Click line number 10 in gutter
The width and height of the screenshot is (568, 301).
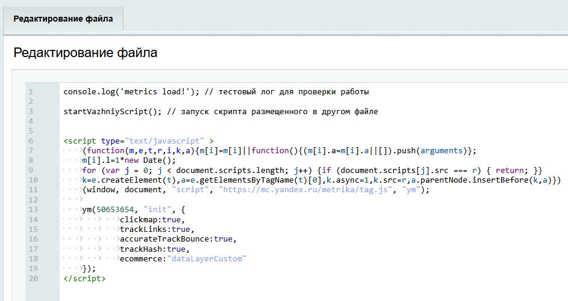coord(33,180)
